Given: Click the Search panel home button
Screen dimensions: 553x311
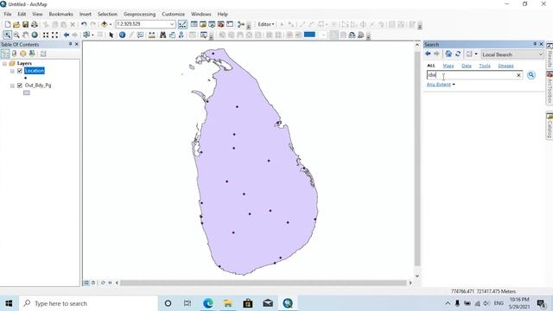Looking at the screenshot, I should [448, 54].
